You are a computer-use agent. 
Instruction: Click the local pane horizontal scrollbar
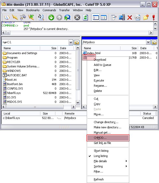35,107
